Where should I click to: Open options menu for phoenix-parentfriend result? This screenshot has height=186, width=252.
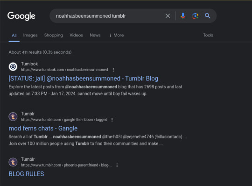click(117, 165)
